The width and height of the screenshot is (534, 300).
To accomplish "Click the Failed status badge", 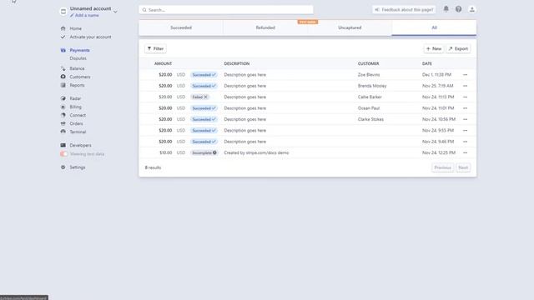I will click(199, 97).
